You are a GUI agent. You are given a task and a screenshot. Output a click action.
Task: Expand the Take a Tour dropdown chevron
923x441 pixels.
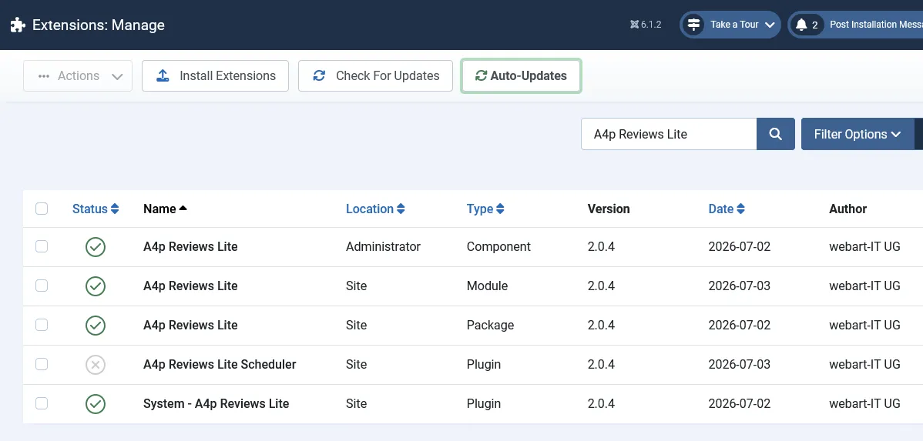click(x=770, y=25)
